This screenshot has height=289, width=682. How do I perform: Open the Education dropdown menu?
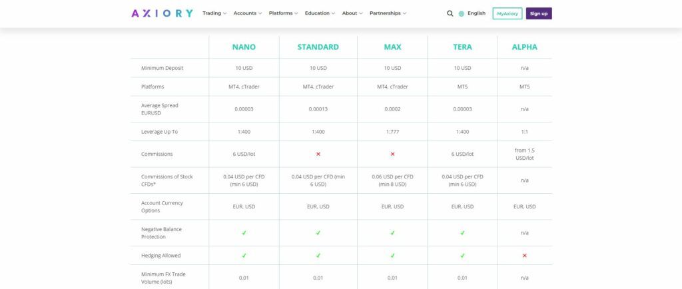coord(320,13)
